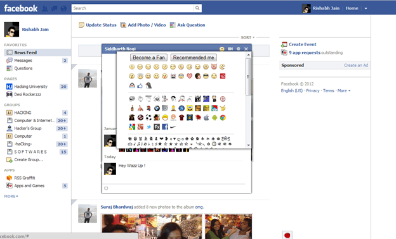Click Create an Ad link
Viewport: 396px width, 239px height.
(x=356, y=65)
